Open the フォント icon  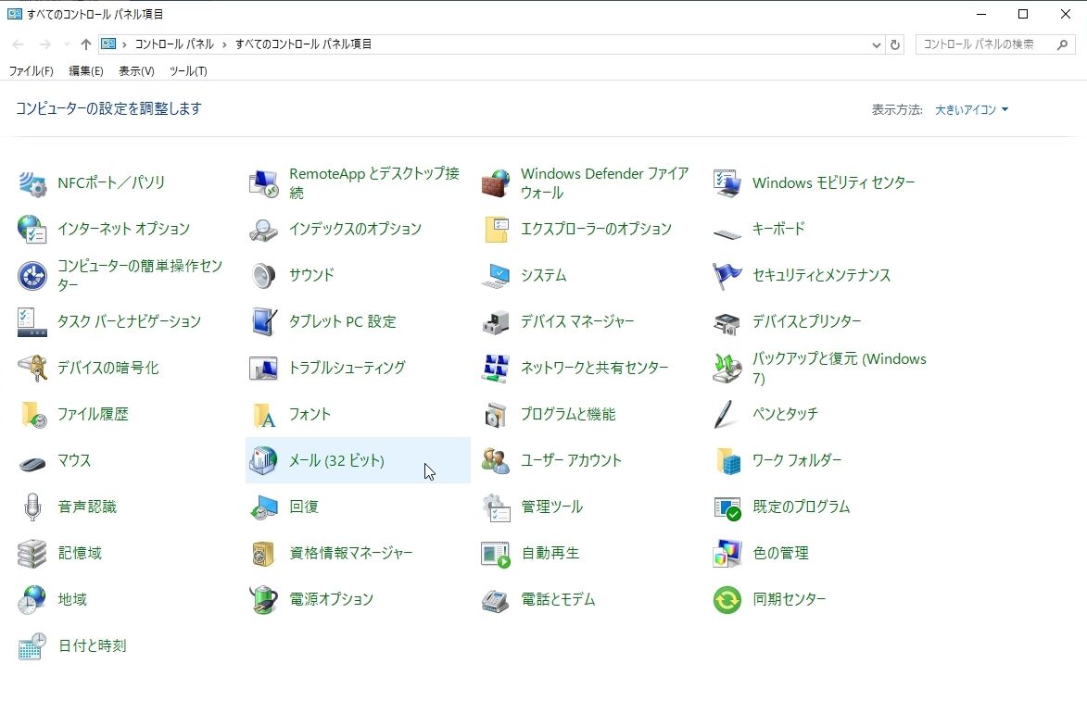pyautogui.click(x=263, y=414)
